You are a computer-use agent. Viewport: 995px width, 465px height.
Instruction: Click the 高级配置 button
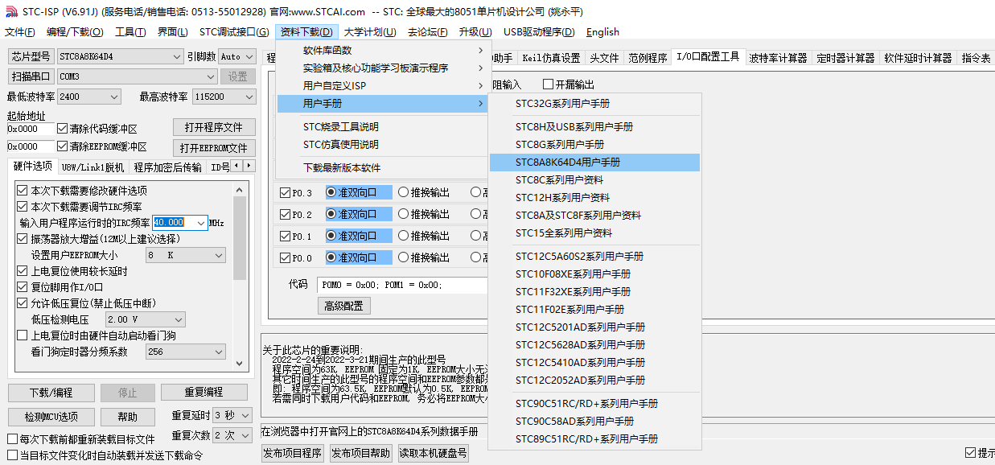(x=343, y=306)
